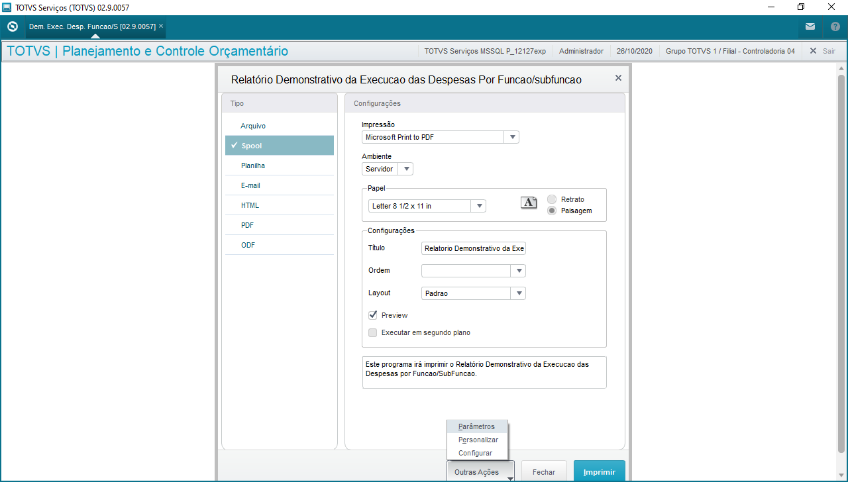Open the TOTVS round logo menu
This screenshot has height=482, width=848.
tap(12, 27)
